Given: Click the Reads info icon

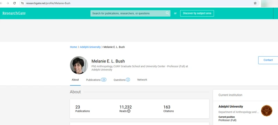Looking at the screenshot, I should (129, 111).
